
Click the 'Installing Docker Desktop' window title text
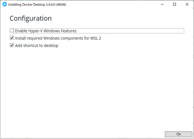(27, 5)
